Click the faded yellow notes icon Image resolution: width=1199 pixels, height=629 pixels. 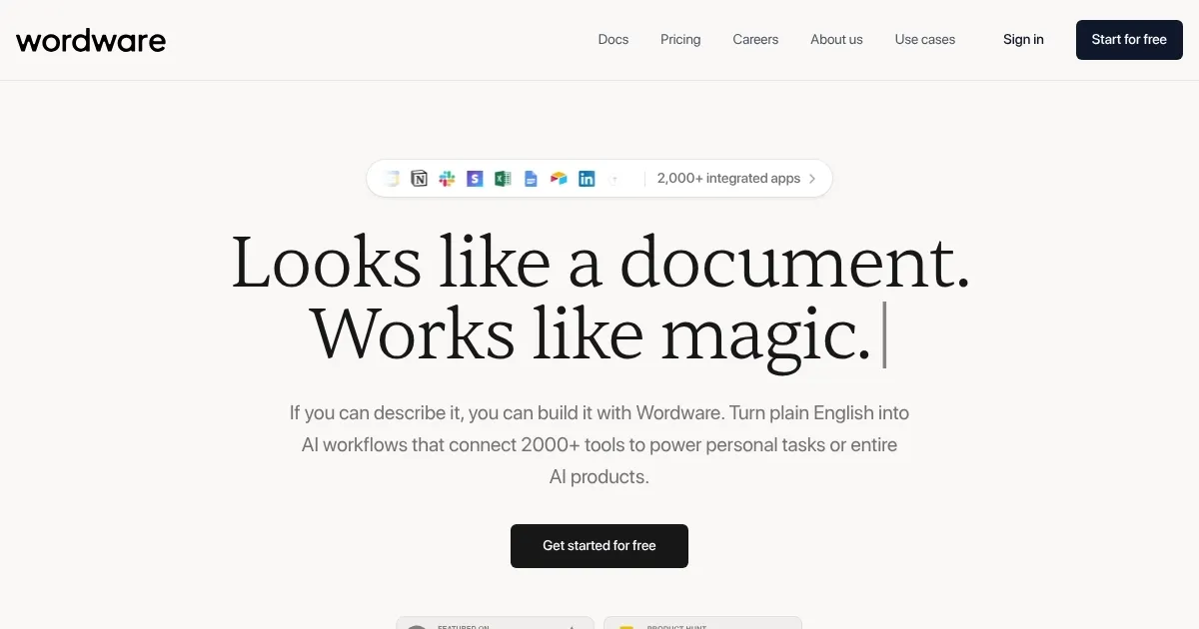coord(392,179)
